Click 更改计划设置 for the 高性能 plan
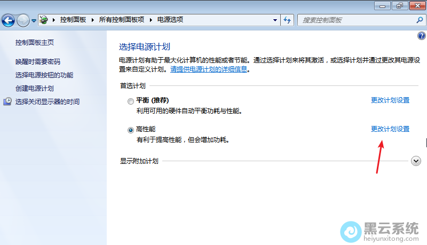 390,129
